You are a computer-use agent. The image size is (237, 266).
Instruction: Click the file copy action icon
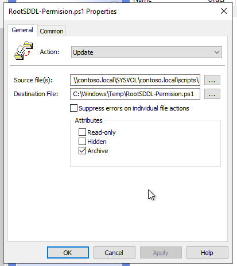pos(24,51)
